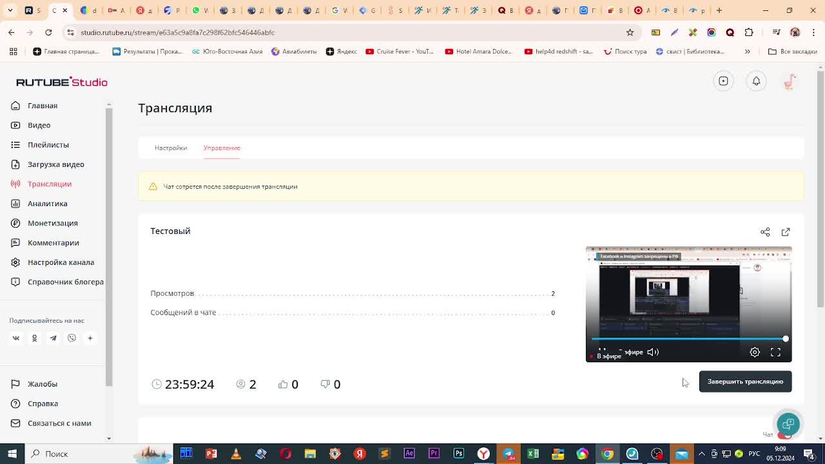The height and width of the screenshot is (464, 825).
Task: Click the taskbar Поиск search box
Action: [99, 454]
